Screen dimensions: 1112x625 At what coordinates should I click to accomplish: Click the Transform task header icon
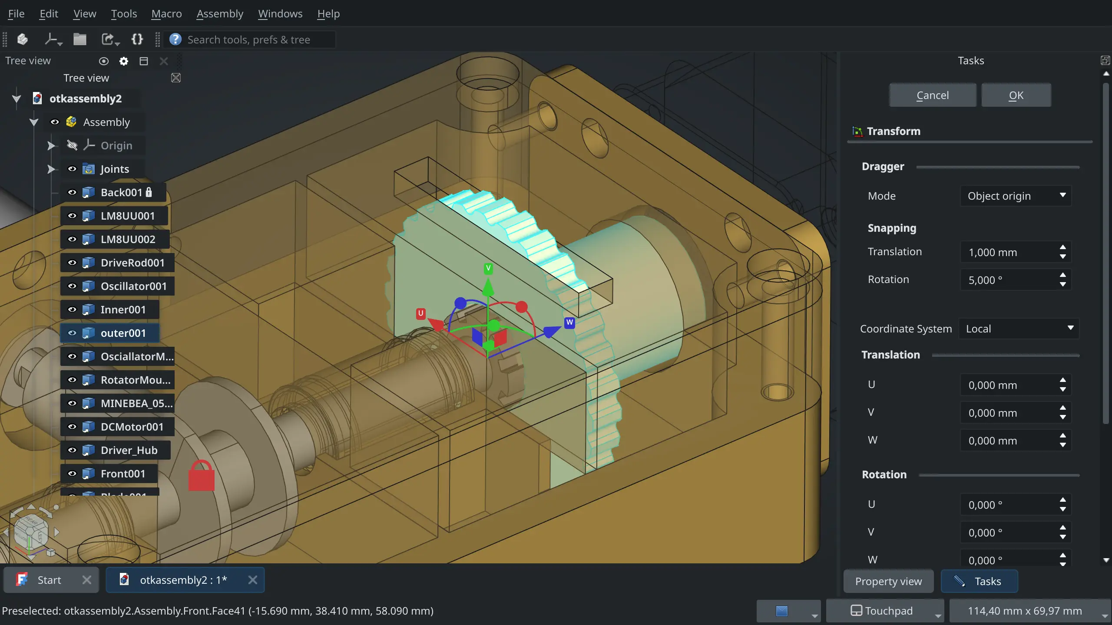pos(857,131)
